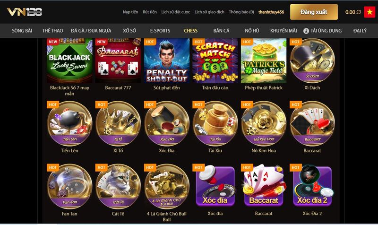Click the balance refresh icon
The image size is (378, 225).
[x=359, y=12]
